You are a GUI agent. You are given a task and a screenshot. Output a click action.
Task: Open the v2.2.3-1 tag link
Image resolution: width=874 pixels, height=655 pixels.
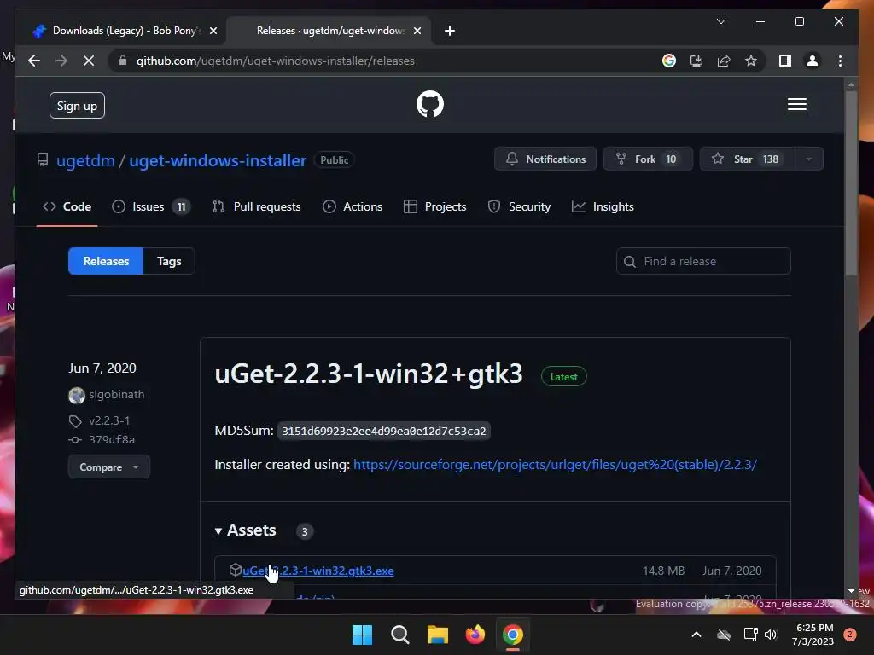[109, 421]
